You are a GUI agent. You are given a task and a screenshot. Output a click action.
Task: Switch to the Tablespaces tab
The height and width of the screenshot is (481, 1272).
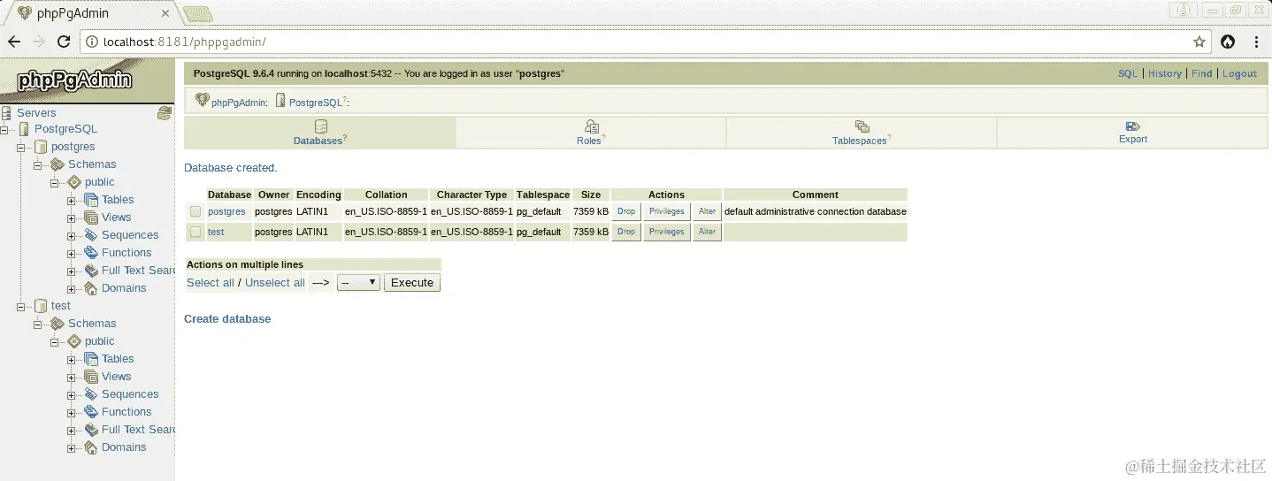coord(862,133)
